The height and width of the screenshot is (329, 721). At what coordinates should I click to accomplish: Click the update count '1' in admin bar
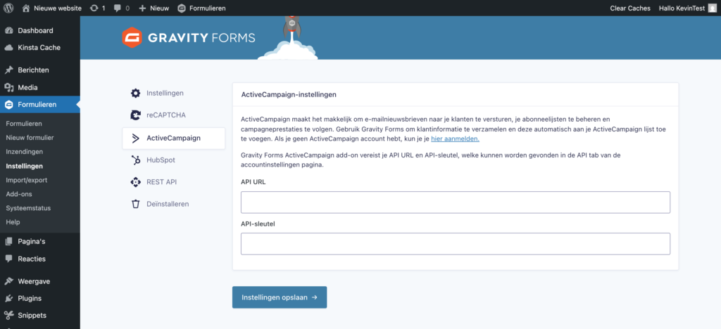[103, 8]
